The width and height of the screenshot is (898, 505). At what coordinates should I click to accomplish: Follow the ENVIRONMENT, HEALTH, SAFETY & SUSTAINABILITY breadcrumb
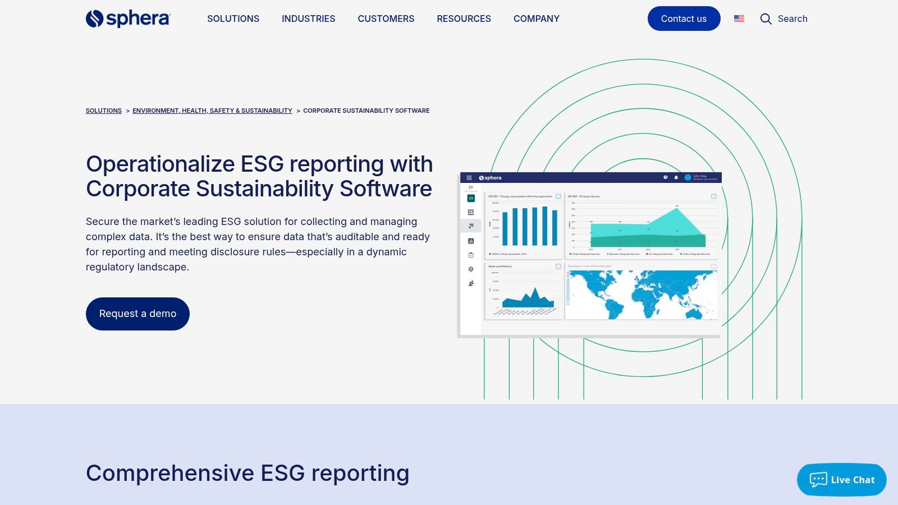[212, 111]
